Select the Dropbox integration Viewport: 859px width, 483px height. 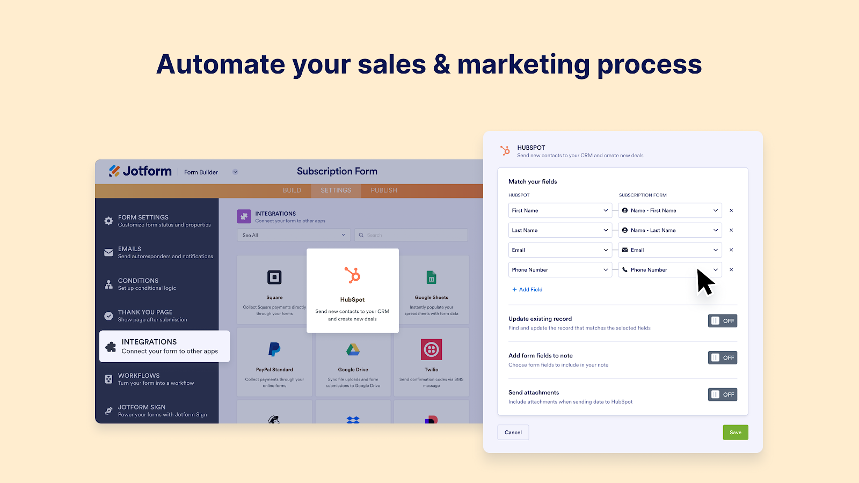353,416
